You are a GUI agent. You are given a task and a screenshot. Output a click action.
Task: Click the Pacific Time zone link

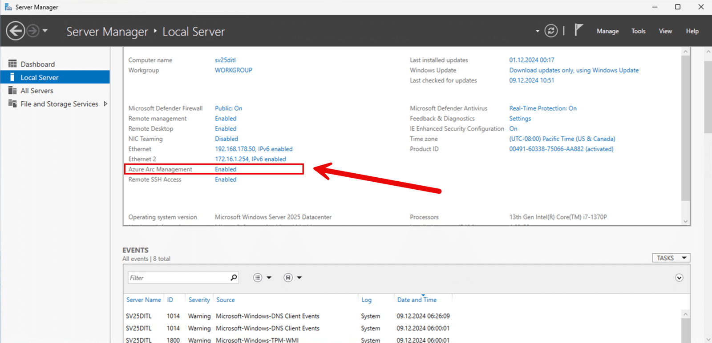(x=562, y=139)
